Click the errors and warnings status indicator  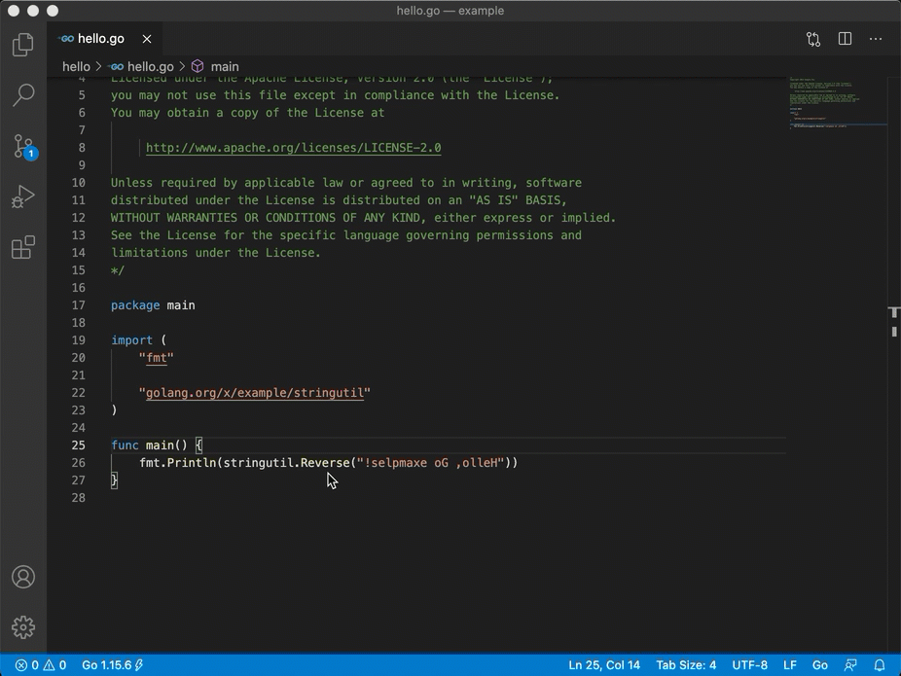point(40,665)
